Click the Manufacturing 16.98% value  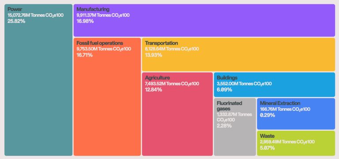85,21
